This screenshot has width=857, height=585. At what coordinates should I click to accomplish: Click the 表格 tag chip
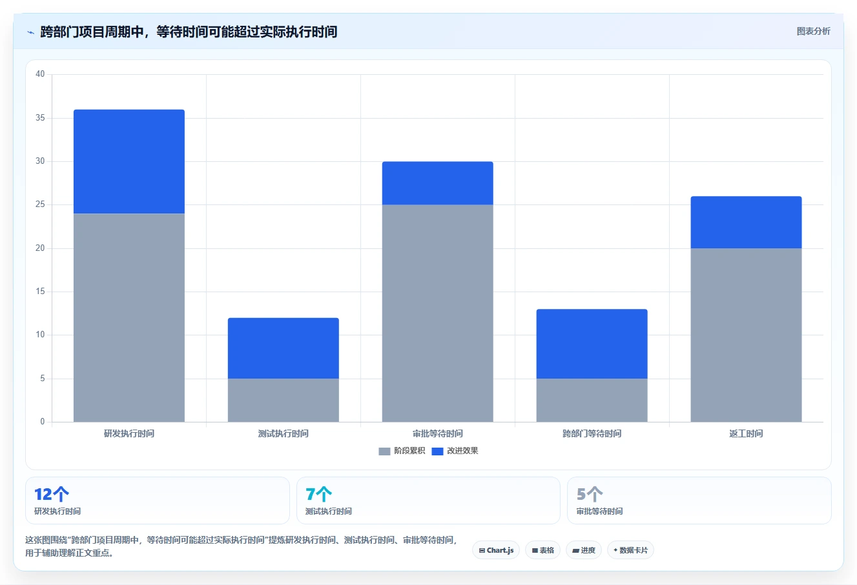click(542, 550)
